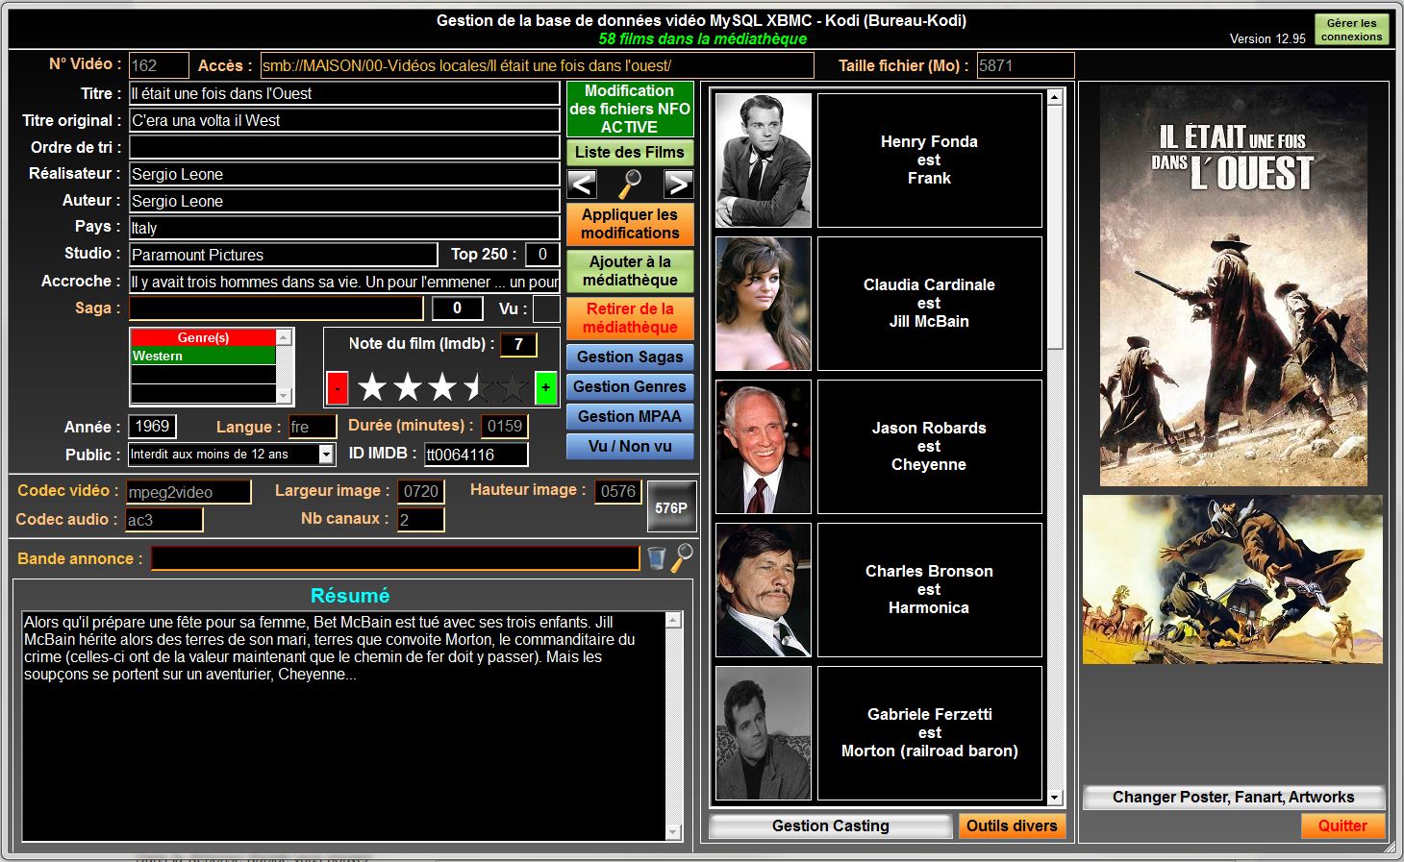Viewport: 1404px width, 862px height.
Task: Select Western in the genre list
Action: tap(203, 356)
